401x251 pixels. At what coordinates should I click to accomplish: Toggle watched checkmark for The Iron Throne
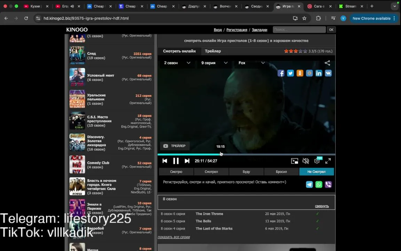[x=317, y=214]
